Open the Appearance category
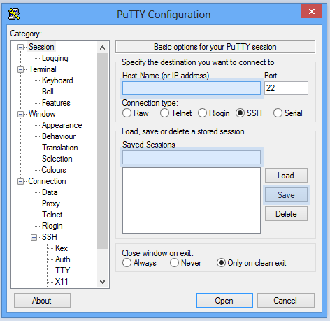Image resolution: width=330 pixels, height=321 pixels. [62, 125]
